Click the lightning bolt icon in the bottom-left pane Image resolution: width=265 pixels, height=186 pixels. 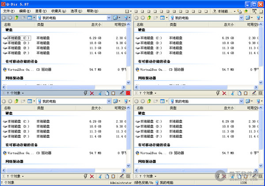(x=86, y=176)
